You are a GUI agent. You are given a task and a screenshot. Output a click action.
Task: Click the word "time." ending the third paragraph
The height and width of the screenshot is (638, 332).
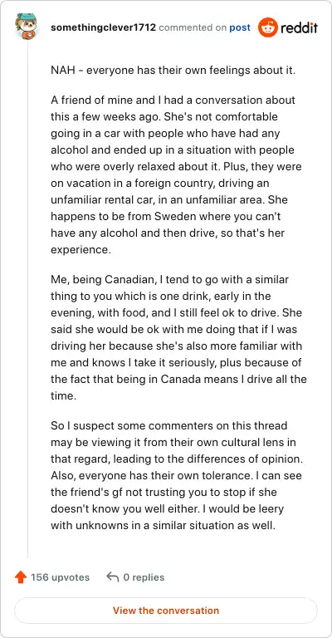pos(63,396)
